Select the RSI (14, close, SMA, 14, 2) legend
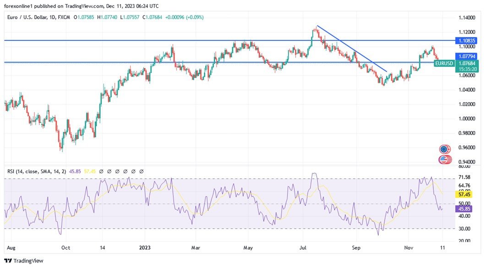This screenshot has height=268, width=485. tap(37, 170)
